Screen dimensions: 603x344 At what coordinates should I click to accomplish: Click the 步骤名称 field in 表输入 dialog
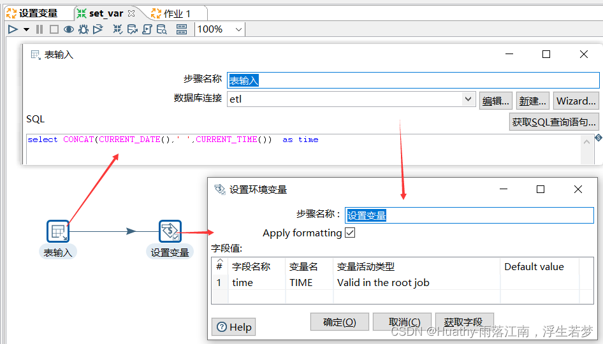[x=413, y=80]
